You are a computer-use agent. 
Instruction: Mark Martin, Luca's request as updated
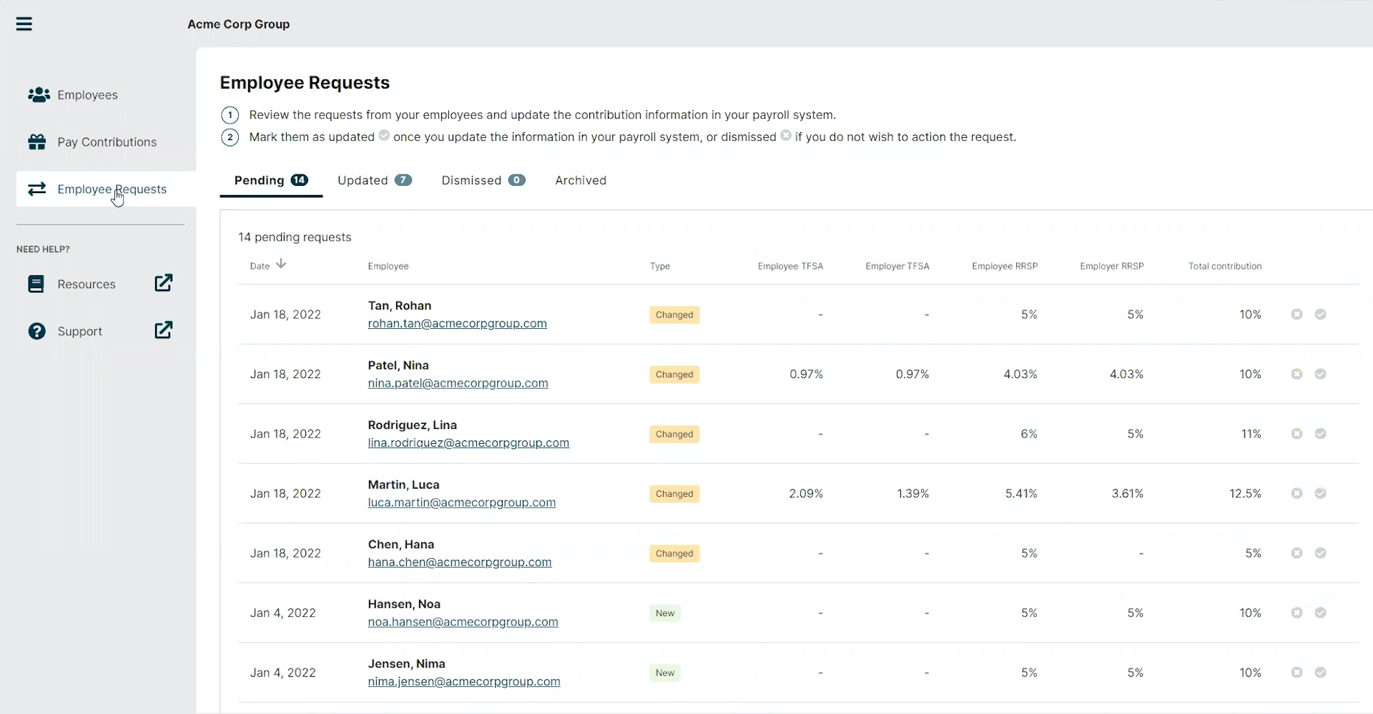tap(1320, 493)
